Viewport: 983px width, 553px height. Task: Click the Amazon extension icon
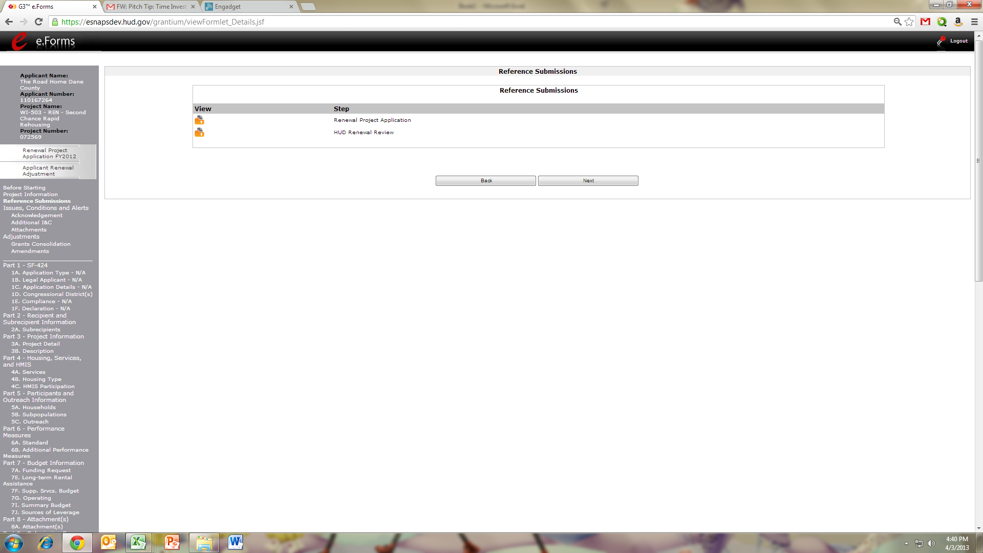pos(958,22)
